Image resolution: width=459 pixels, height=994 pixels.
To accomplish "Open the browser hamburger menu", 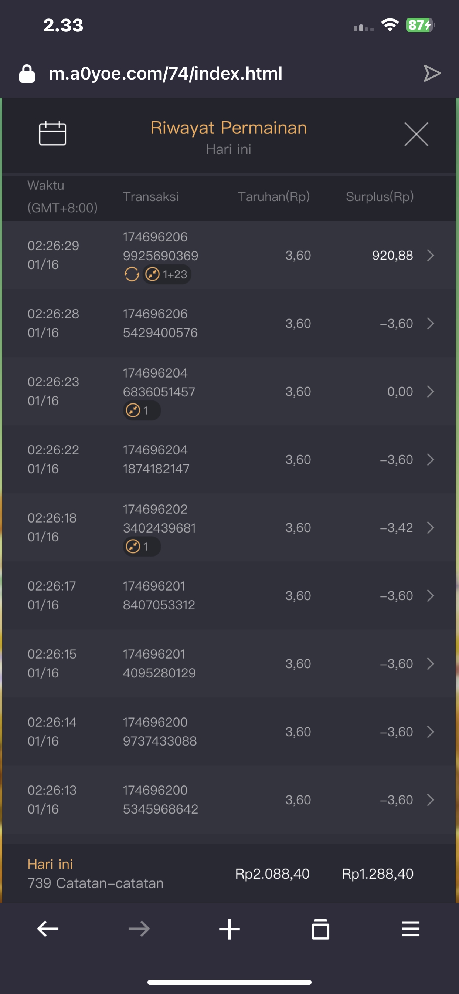I will (411, 929).
